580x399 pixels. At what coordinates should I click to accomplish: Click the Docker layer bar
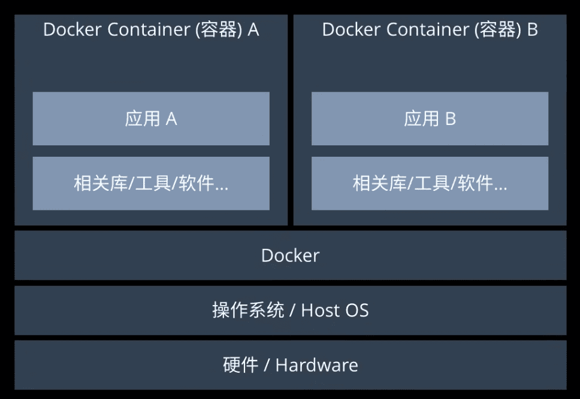click(291, 255)
